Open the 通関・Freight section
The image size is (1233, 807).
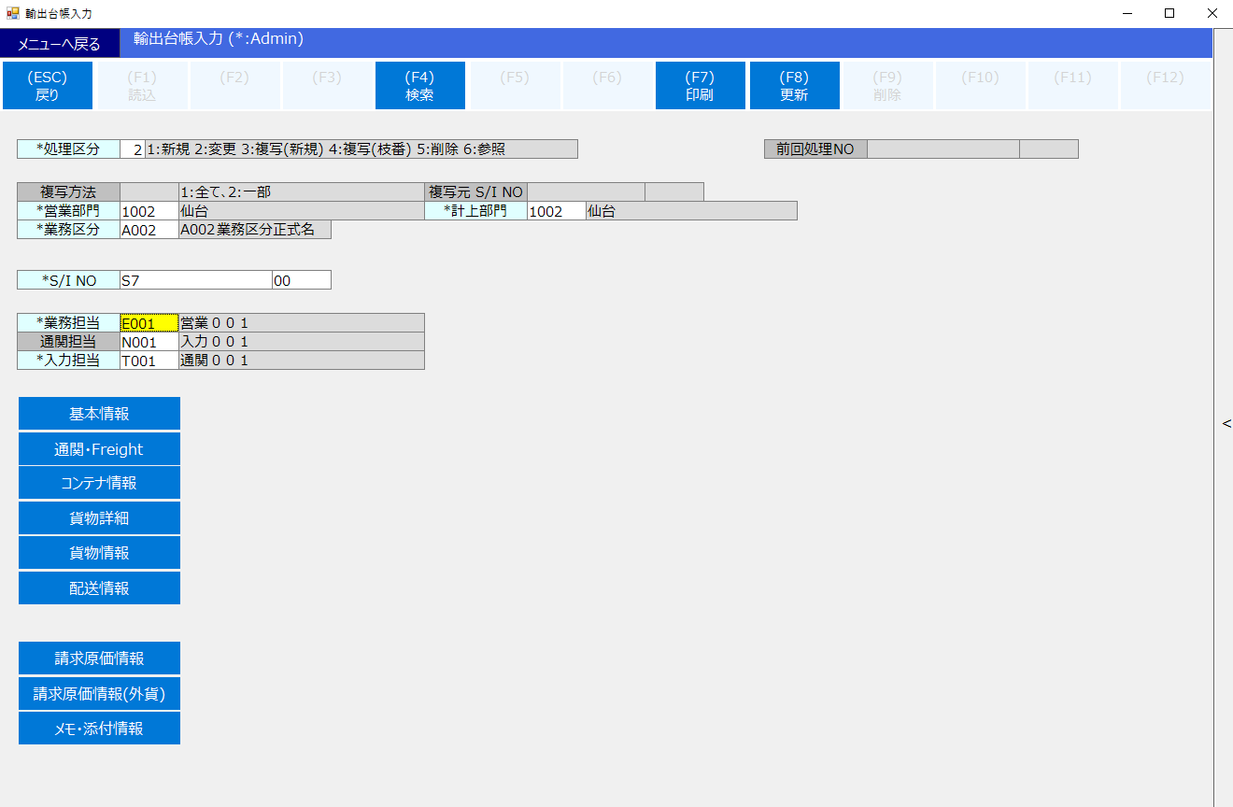click(x=99, y=449)
